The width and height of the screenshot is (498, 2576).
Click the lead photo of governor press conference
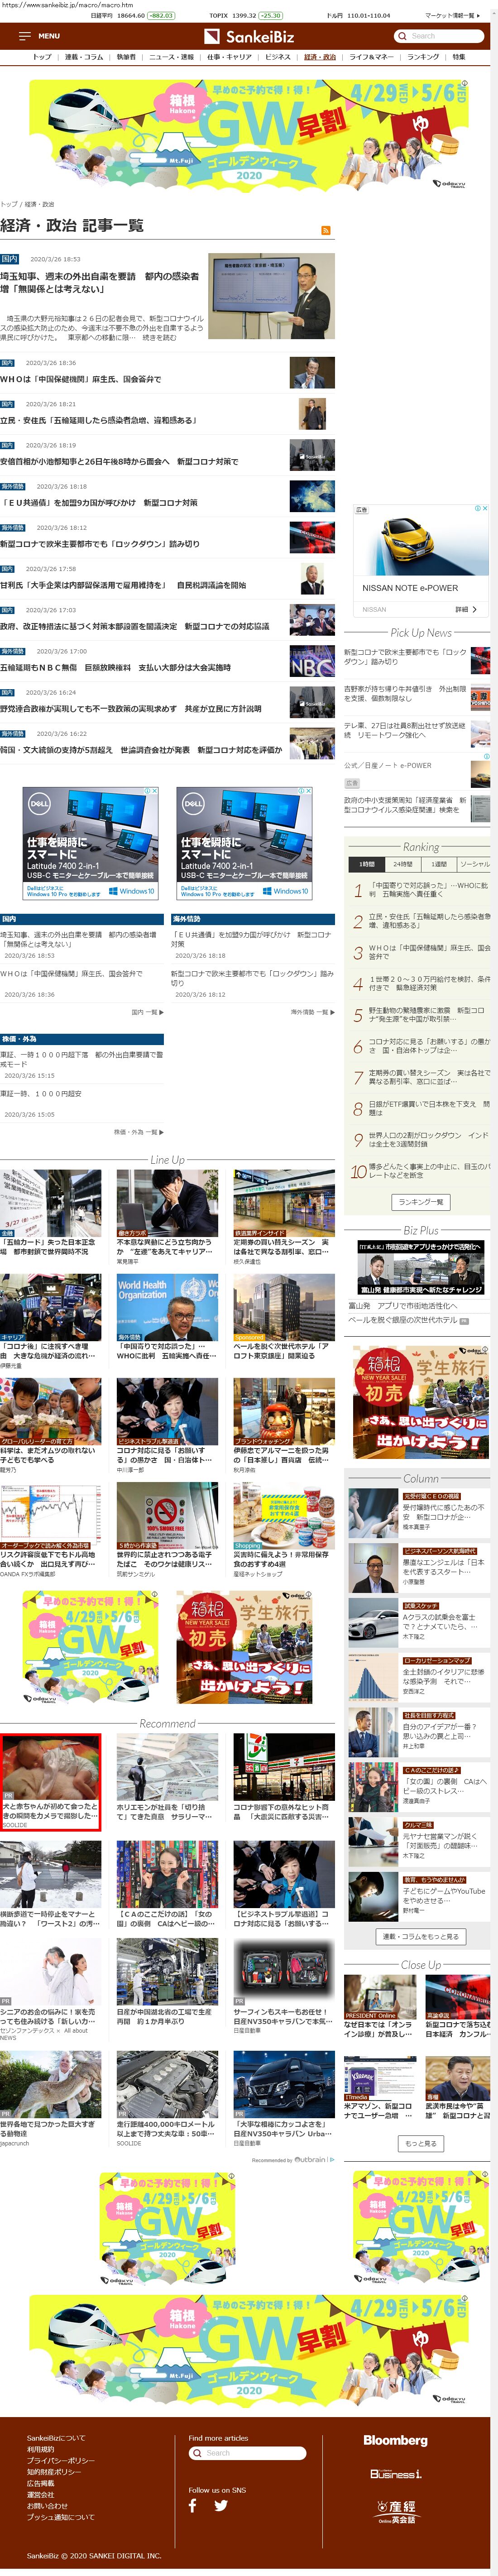pos(271,296)
